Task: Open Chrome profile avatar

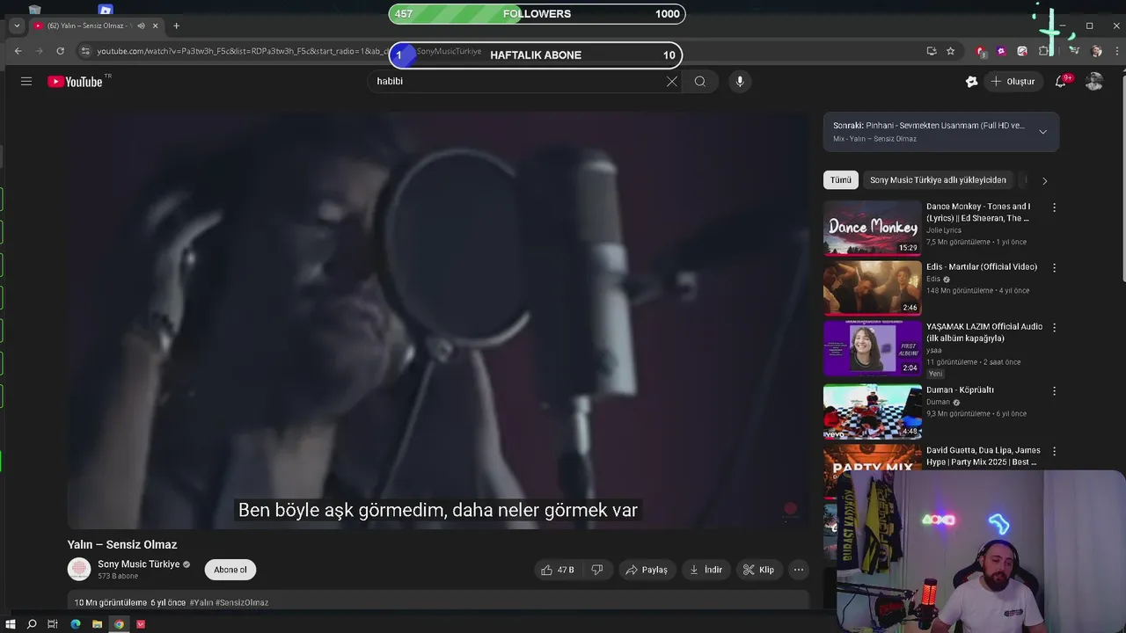Action: pyautogui.click(x=1096, y=51)
